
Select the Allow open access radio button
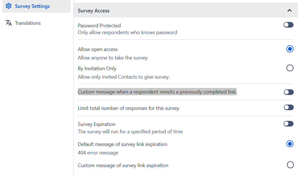(x=290, y=49)
